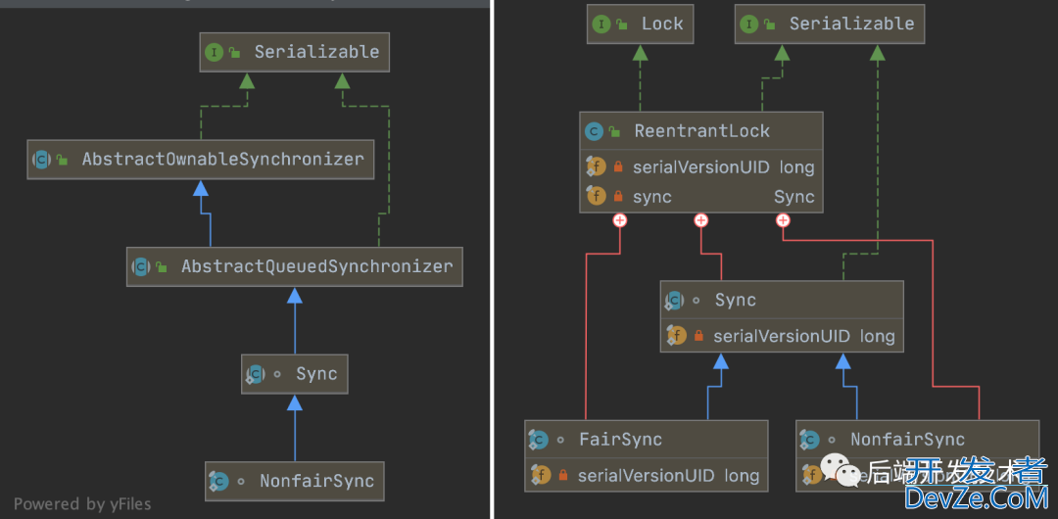
Task: Click the interface icon on the left diagram's Serializable
Action: (214, 52)
